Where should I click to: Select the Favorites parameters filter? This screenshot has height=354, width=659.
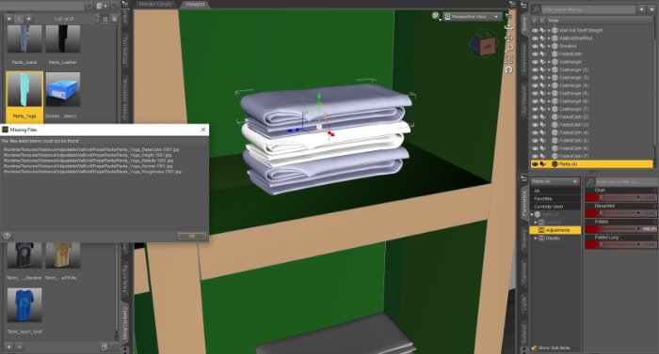555,198
